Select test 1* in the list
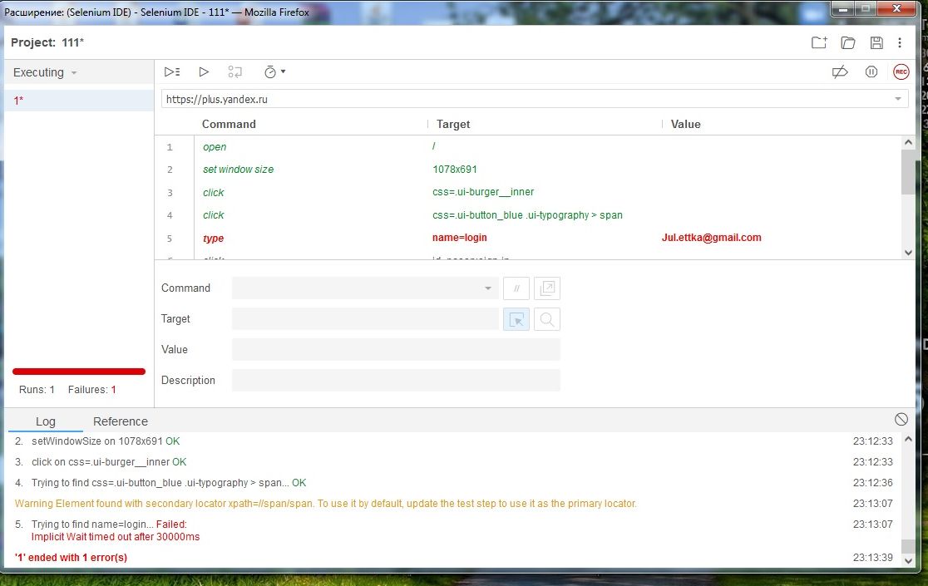Screen dimensions: 928x586 pyautogui.click(x=79, y=101)
